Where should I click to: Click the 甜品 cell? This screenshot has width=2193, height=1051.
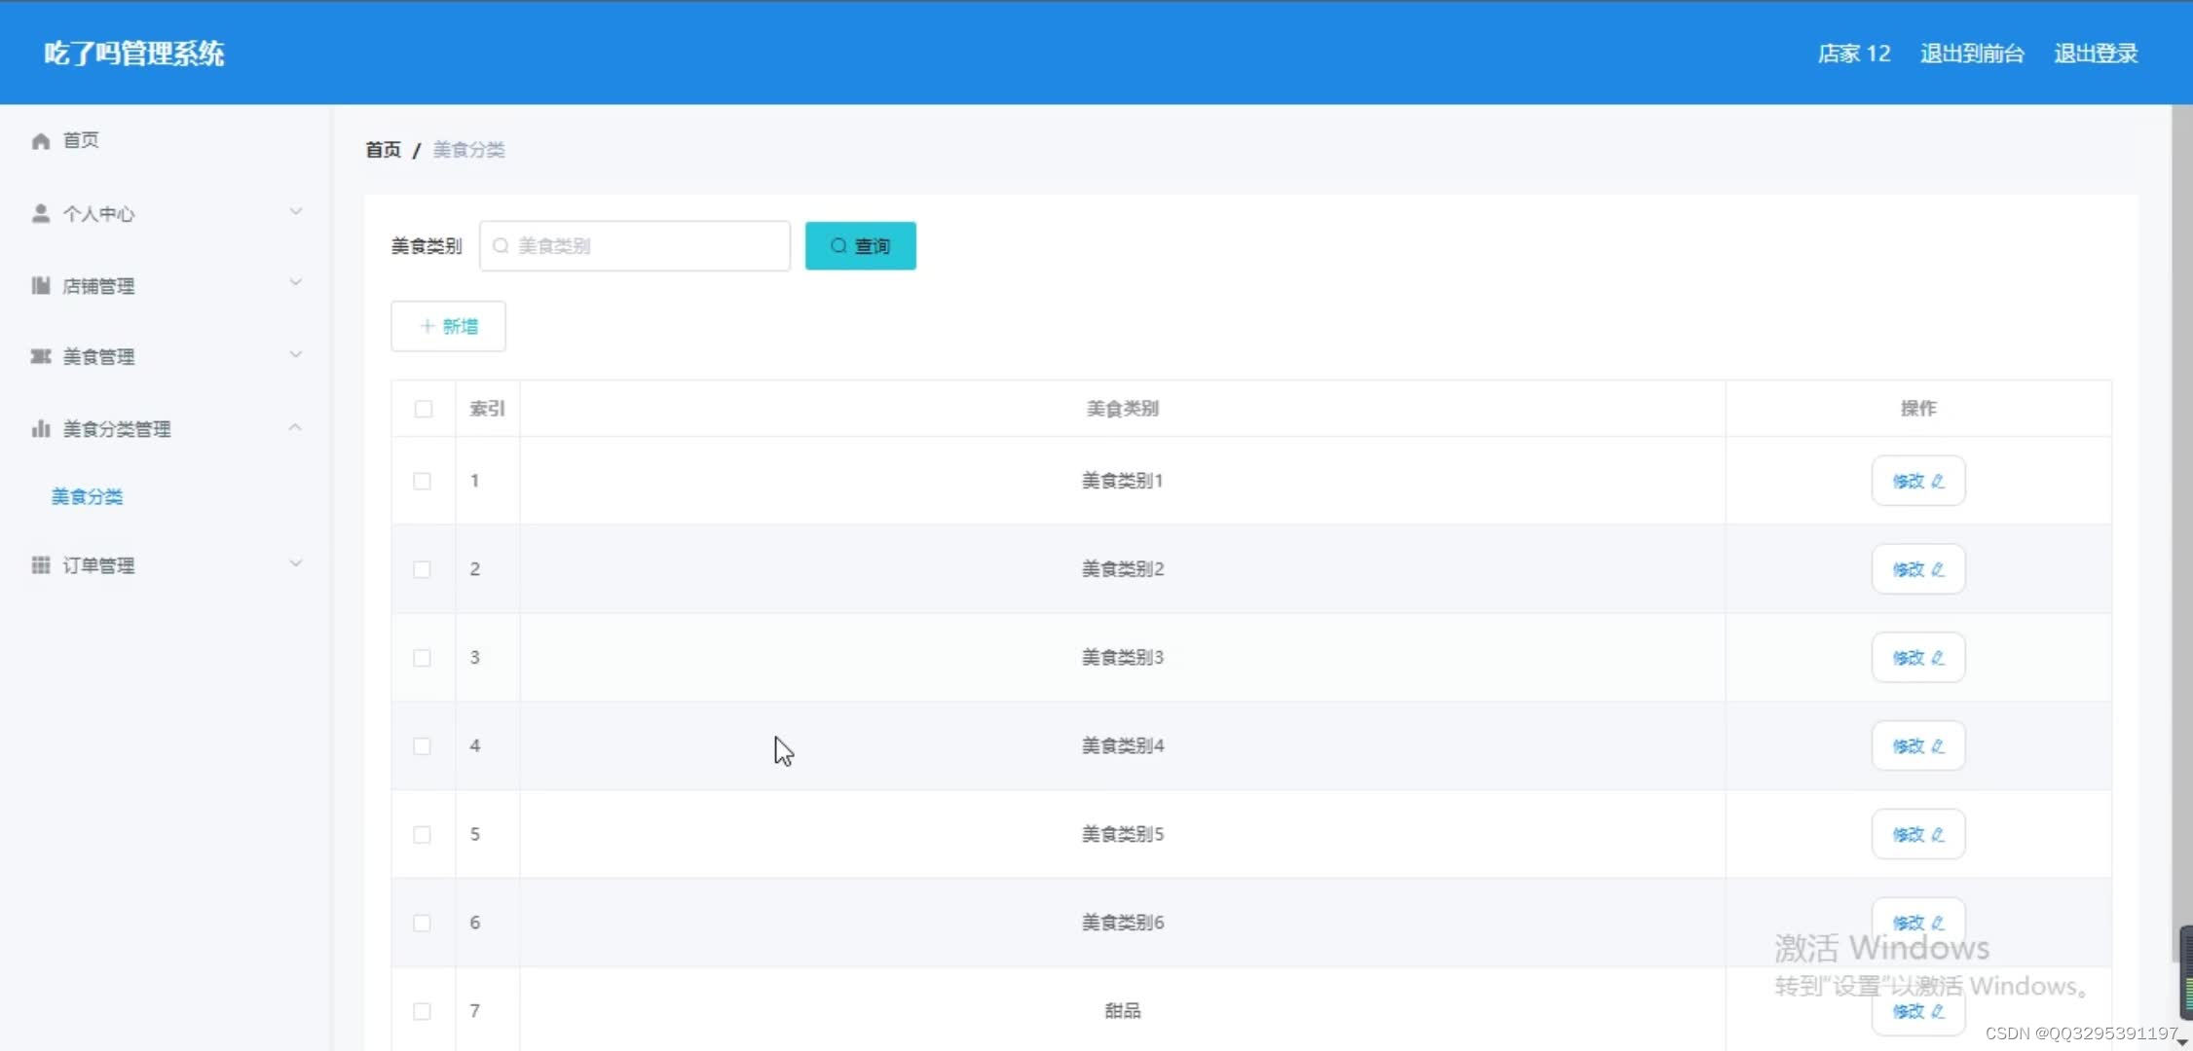[1123, 1011]
